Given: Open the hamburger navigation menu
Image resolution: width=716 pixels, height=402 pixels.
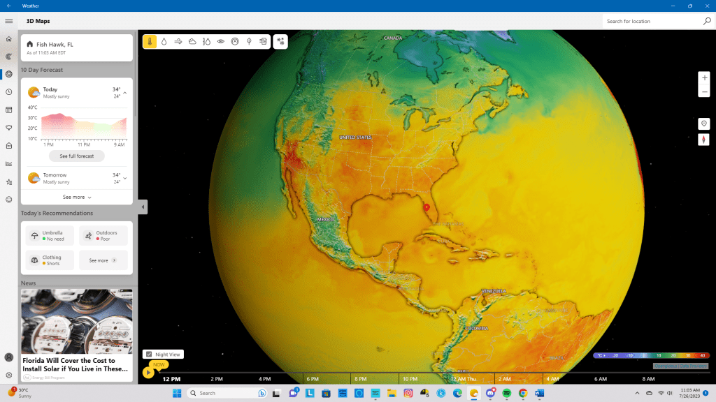Looking at the screenshot, I should [x=9, y=21].
